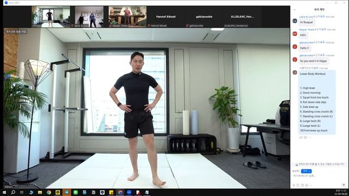This screenshot has height=196, width=349.
Task: Click the chat message input field
Action: (x=319, y=176)
